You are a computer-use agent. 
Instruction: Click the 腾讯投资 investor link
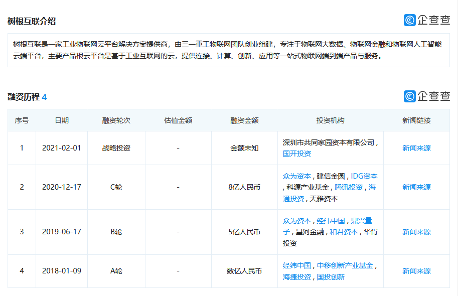(349, 187)
